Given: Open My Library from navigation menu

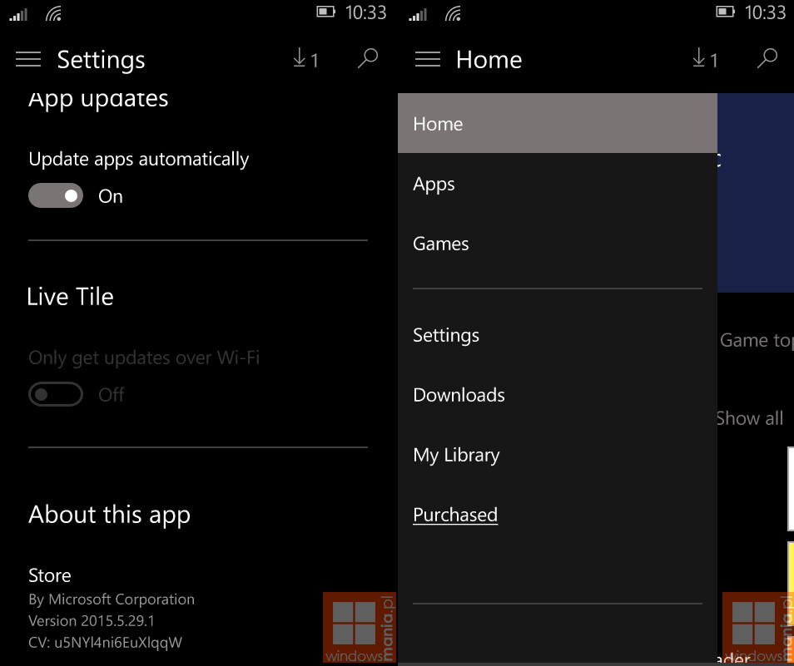Looking at the screenshot, I should click(558, 455).
